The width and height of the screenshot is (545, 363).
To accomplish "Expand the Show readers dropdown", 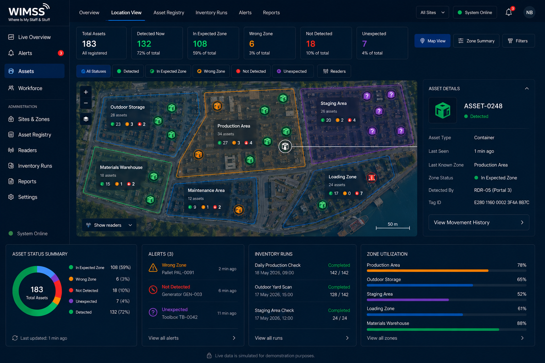I will [x=109, y=225].
